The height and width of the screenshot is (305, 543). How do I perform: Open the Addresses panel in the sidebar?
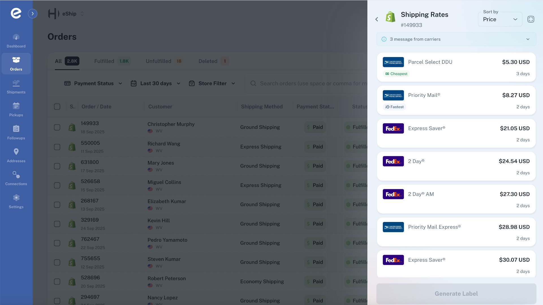(16, 155)
